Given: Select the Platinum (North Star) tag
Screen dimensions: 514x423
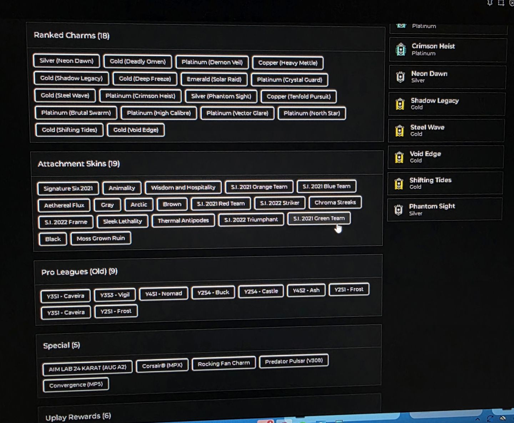Looking at the screenshot, I should pos(312,113).
